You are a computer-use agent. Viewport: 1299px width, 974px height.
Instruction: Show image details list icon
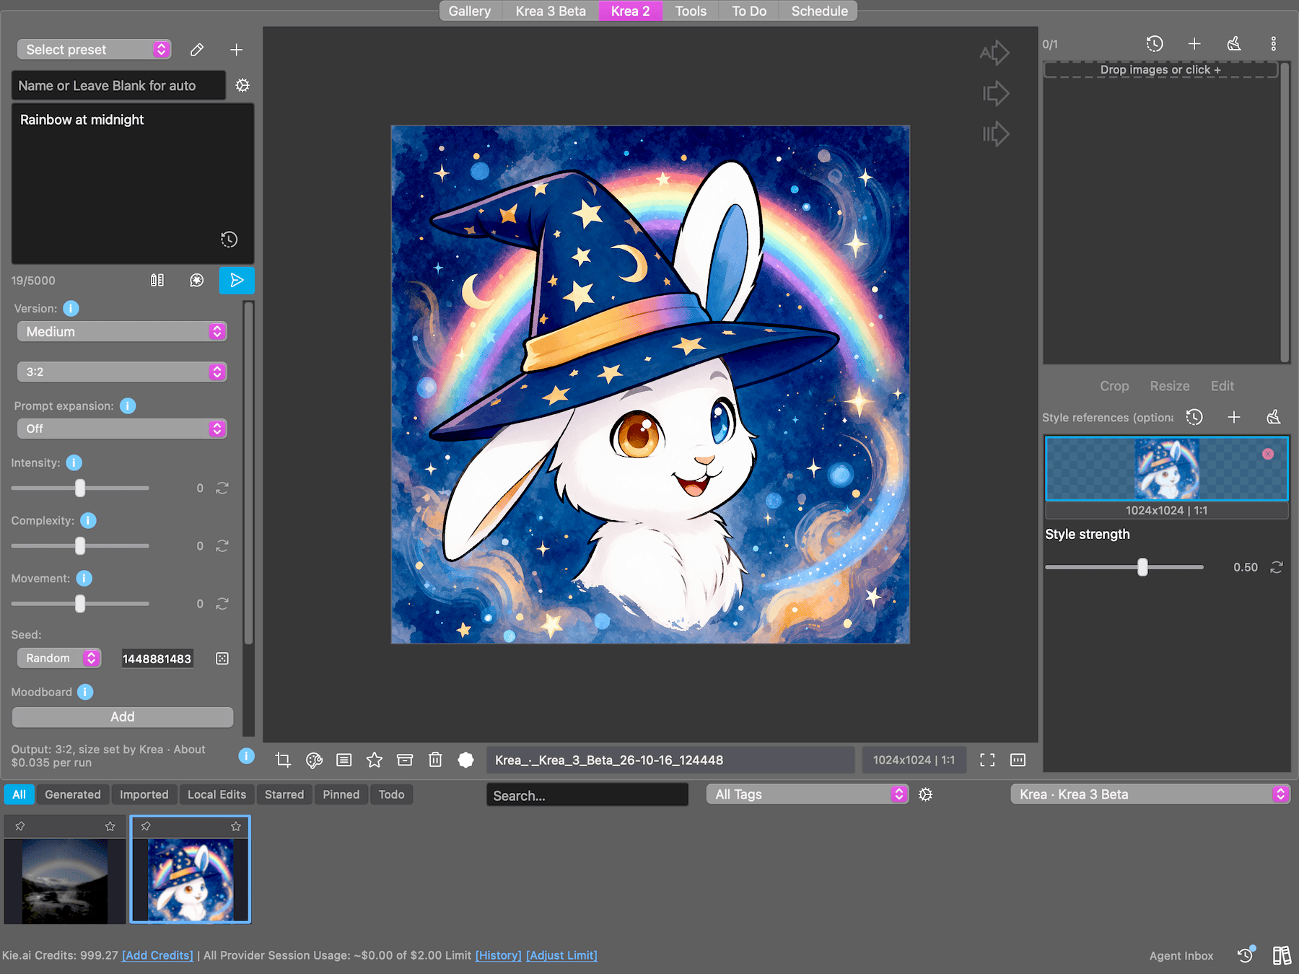pos(344,760)
